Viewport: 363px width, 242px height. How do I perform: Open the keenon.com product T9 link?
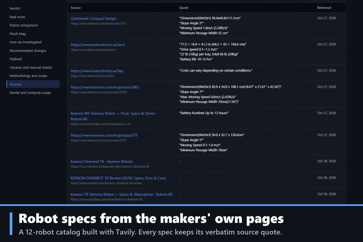pos(104,135)
